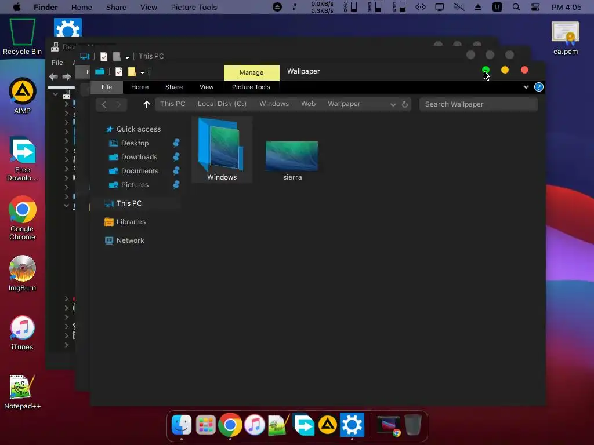Switch to the Share ribbon tab
This screenshot has width=594, height=445.
click(x=174, y=87)
